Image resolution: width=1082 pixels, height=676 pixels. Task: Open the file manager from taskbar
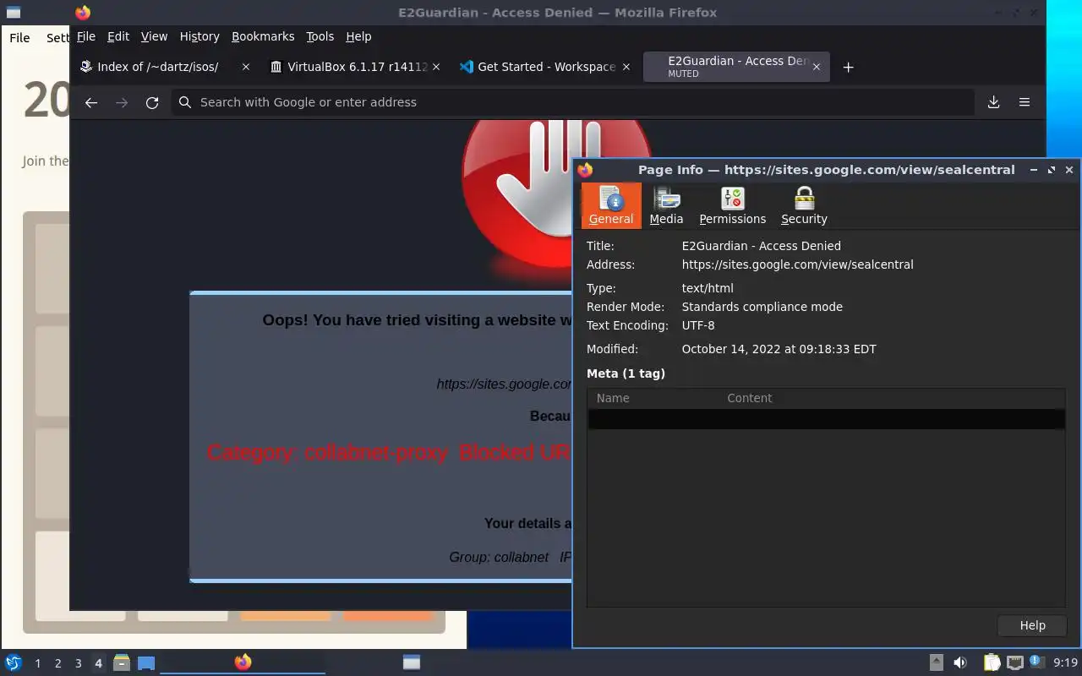[122, 662]
